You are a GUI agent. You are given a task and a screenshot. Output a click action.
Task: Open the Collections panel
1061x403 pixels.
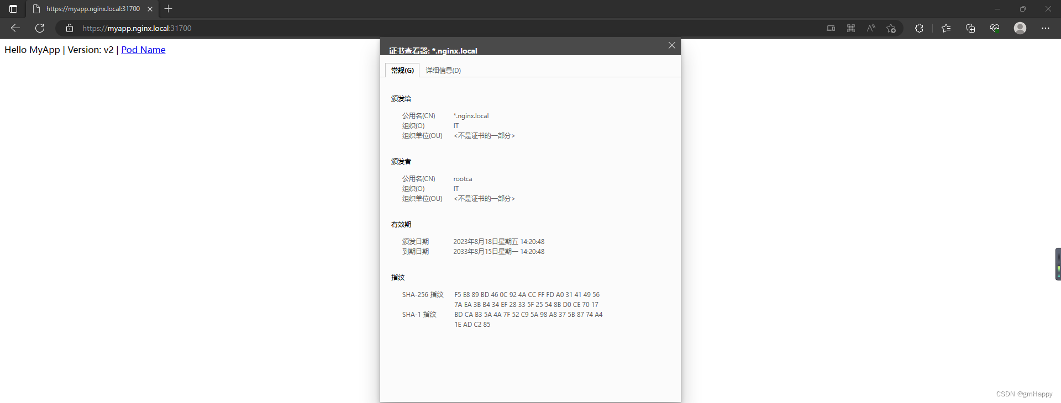(970, 28)
